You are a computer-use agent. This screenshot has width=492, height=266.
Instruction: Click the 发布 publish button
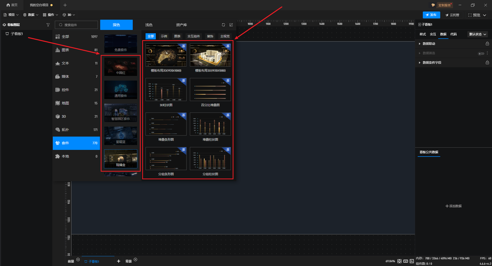pos(431,15)
